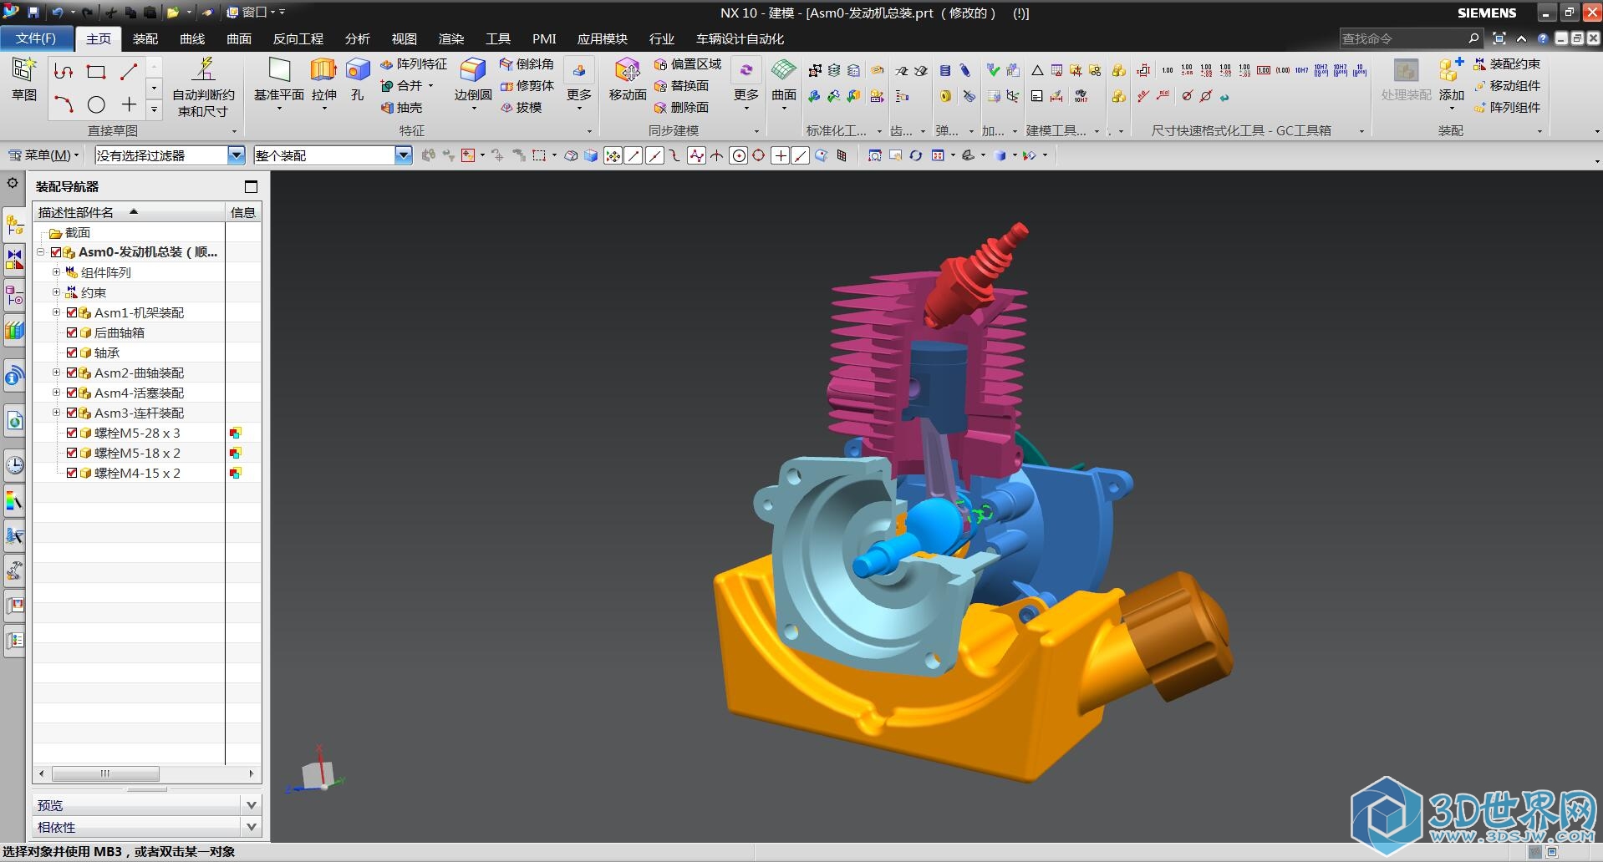
Task: Switch to the PMI ribbon tab
Action: point(544,39)
